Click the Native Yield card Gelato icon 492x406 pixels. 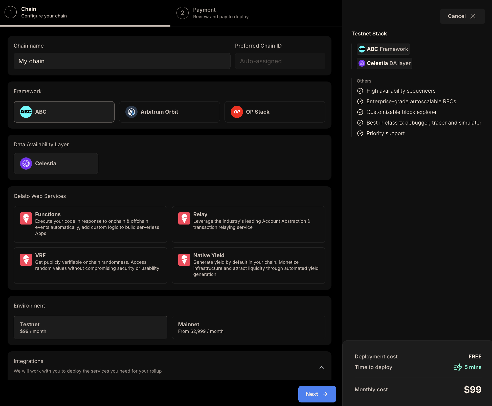pos(184,260)
